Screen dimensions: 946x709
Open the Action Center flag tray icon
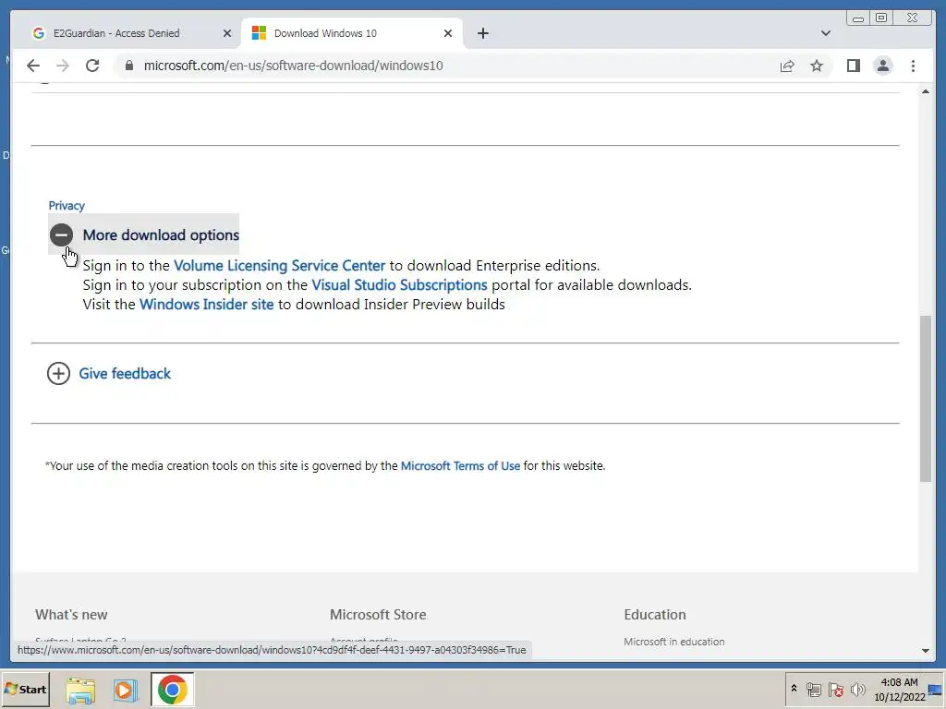835,690
